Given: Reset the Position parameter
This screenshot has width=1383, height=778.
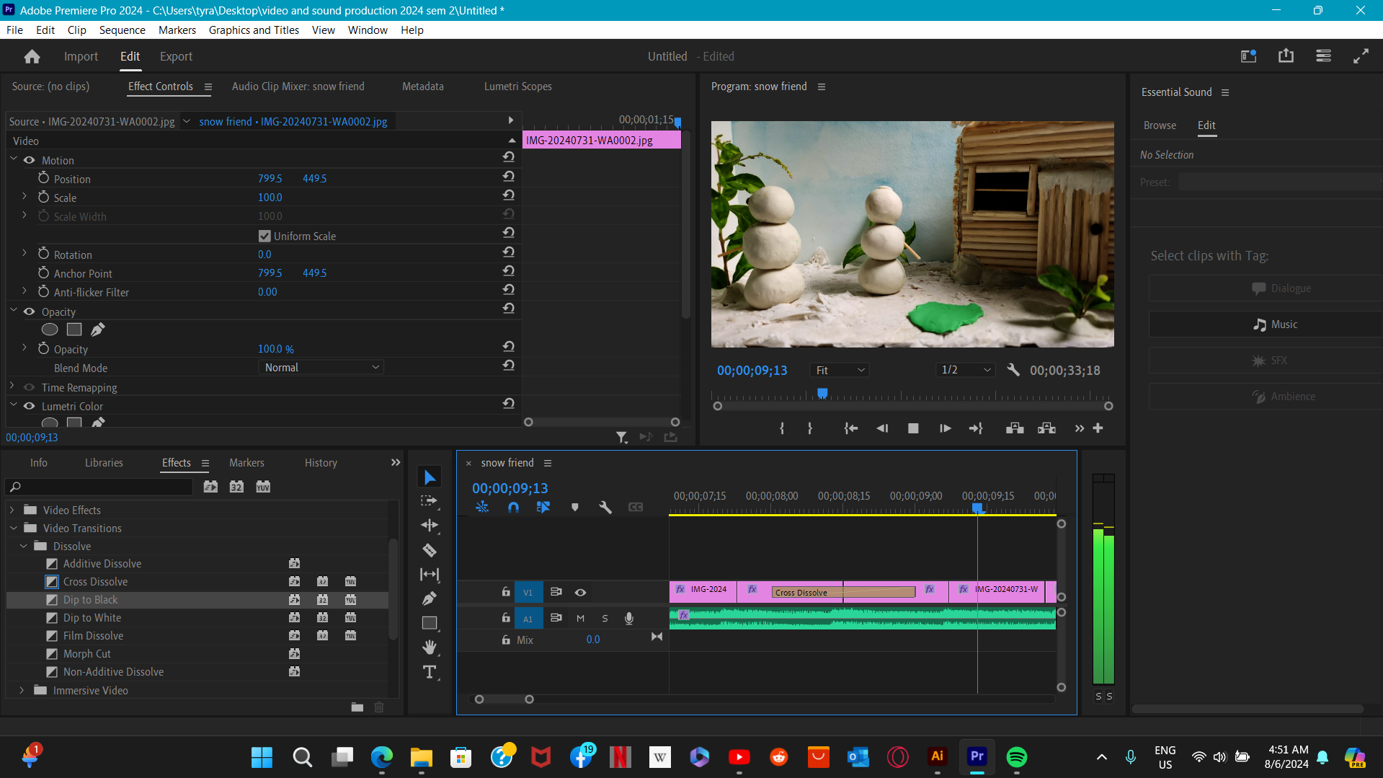Looking at the screenshot, I should click(x=509, y=176).
